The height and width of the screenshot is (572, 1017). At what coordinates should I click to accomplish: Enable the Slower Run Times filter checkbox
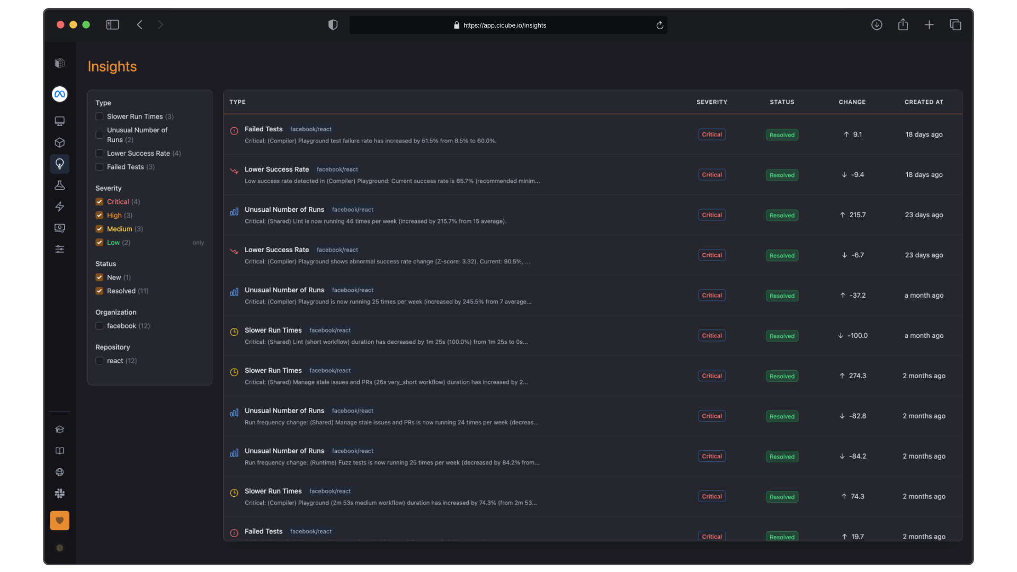[99, 117]
